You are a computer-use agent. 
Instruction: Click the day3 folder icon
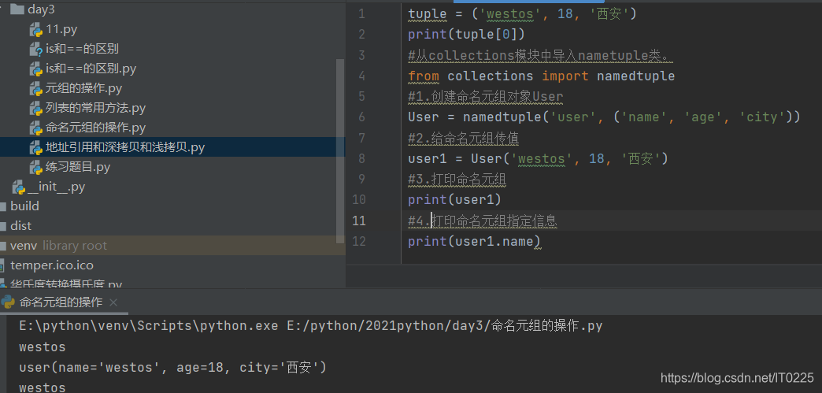17,9
